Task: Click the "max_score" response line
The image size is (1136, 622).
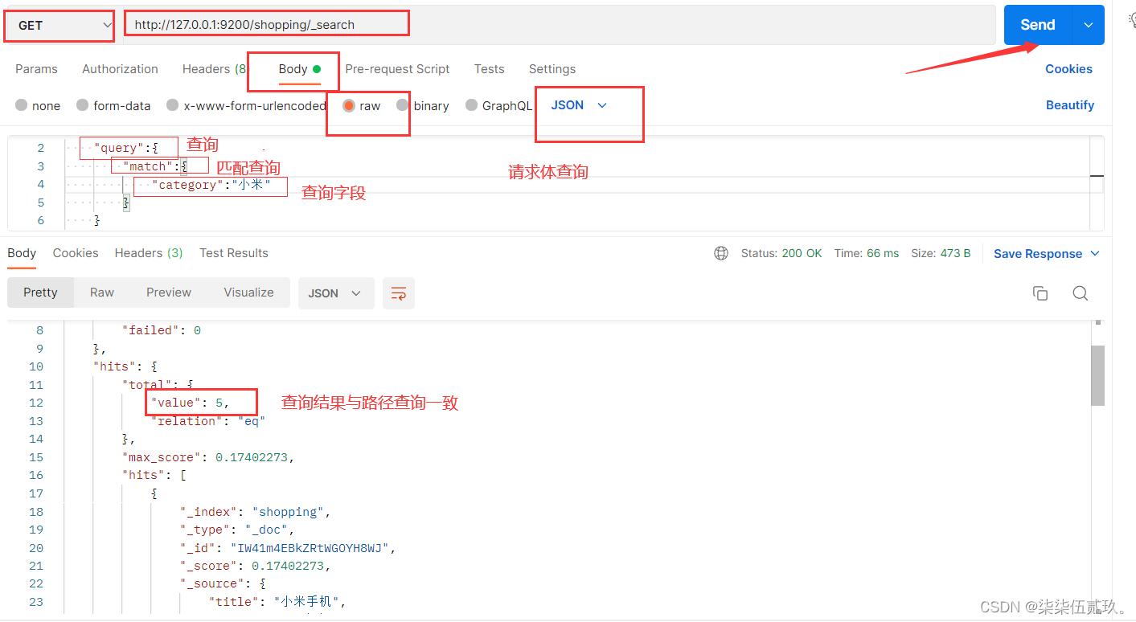Action: pyautogui.click(x=208, y=457)
